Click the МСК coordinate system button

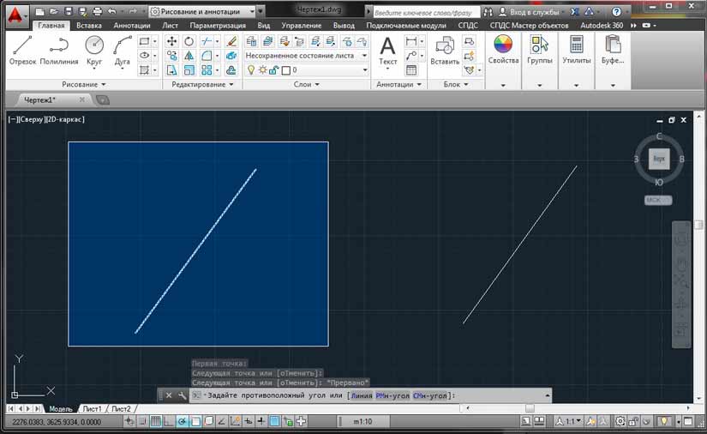[658, 201]
